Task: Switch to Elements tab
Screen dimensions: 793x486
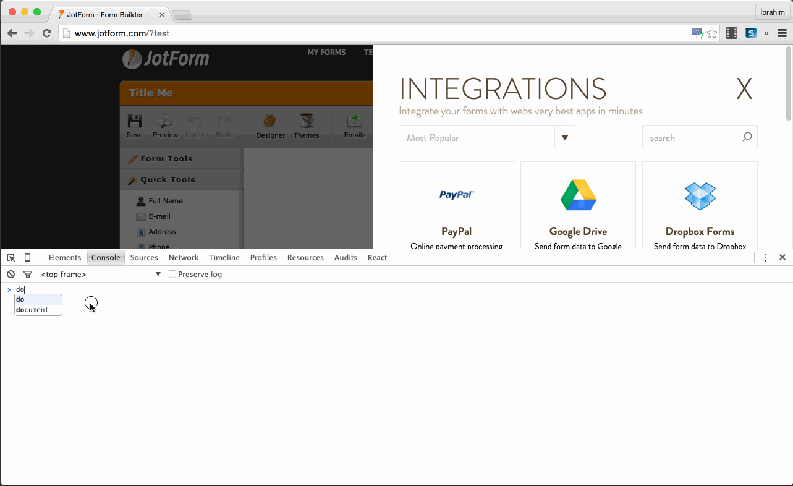Action: point(65,257)
